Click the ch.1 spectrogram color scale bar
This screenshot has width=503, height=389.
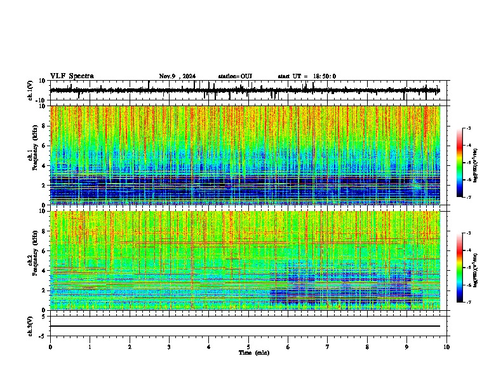tap(459, 163)
